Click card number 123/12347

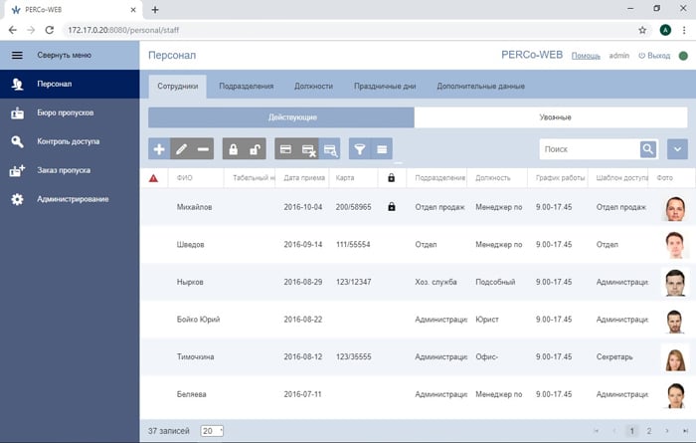353,282
